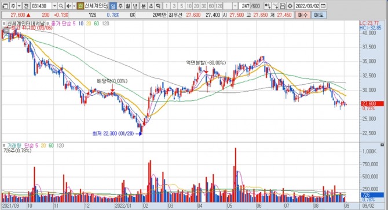Viewport: 388px width, 210px height.
Task: Expand the dropdown next to the 주 button
Action: pos(19,6)
